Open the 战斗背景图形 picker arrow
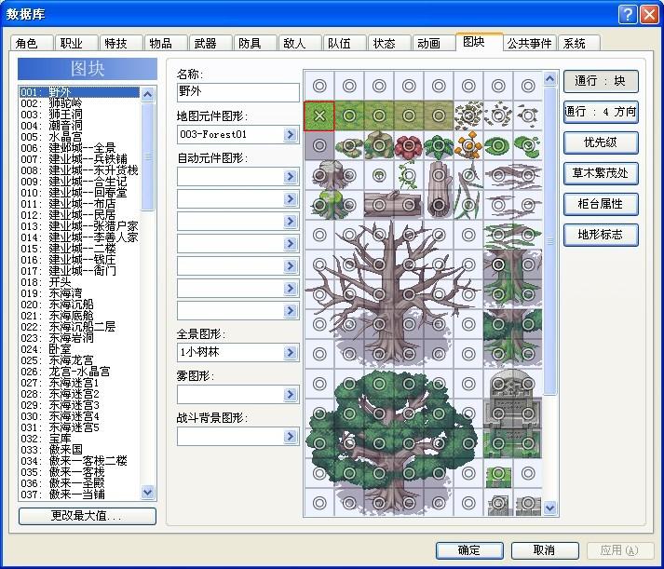664x569 pixels. pyautogui.click(x=291, y=437)
